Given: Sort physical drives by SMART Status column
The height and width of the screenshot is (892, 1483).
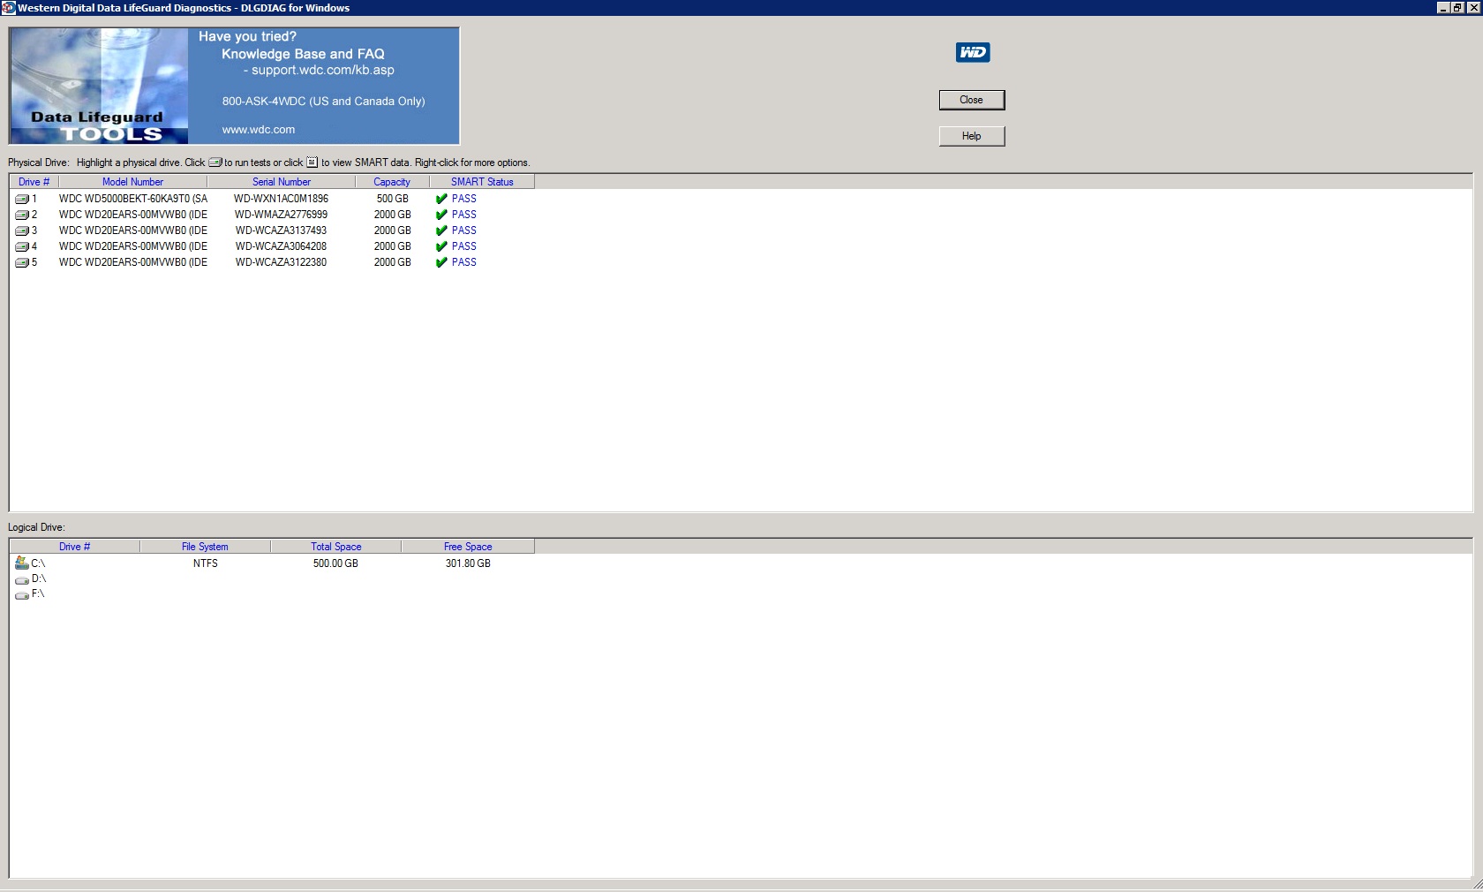Looking at the screenshot, I should point(482,182).
